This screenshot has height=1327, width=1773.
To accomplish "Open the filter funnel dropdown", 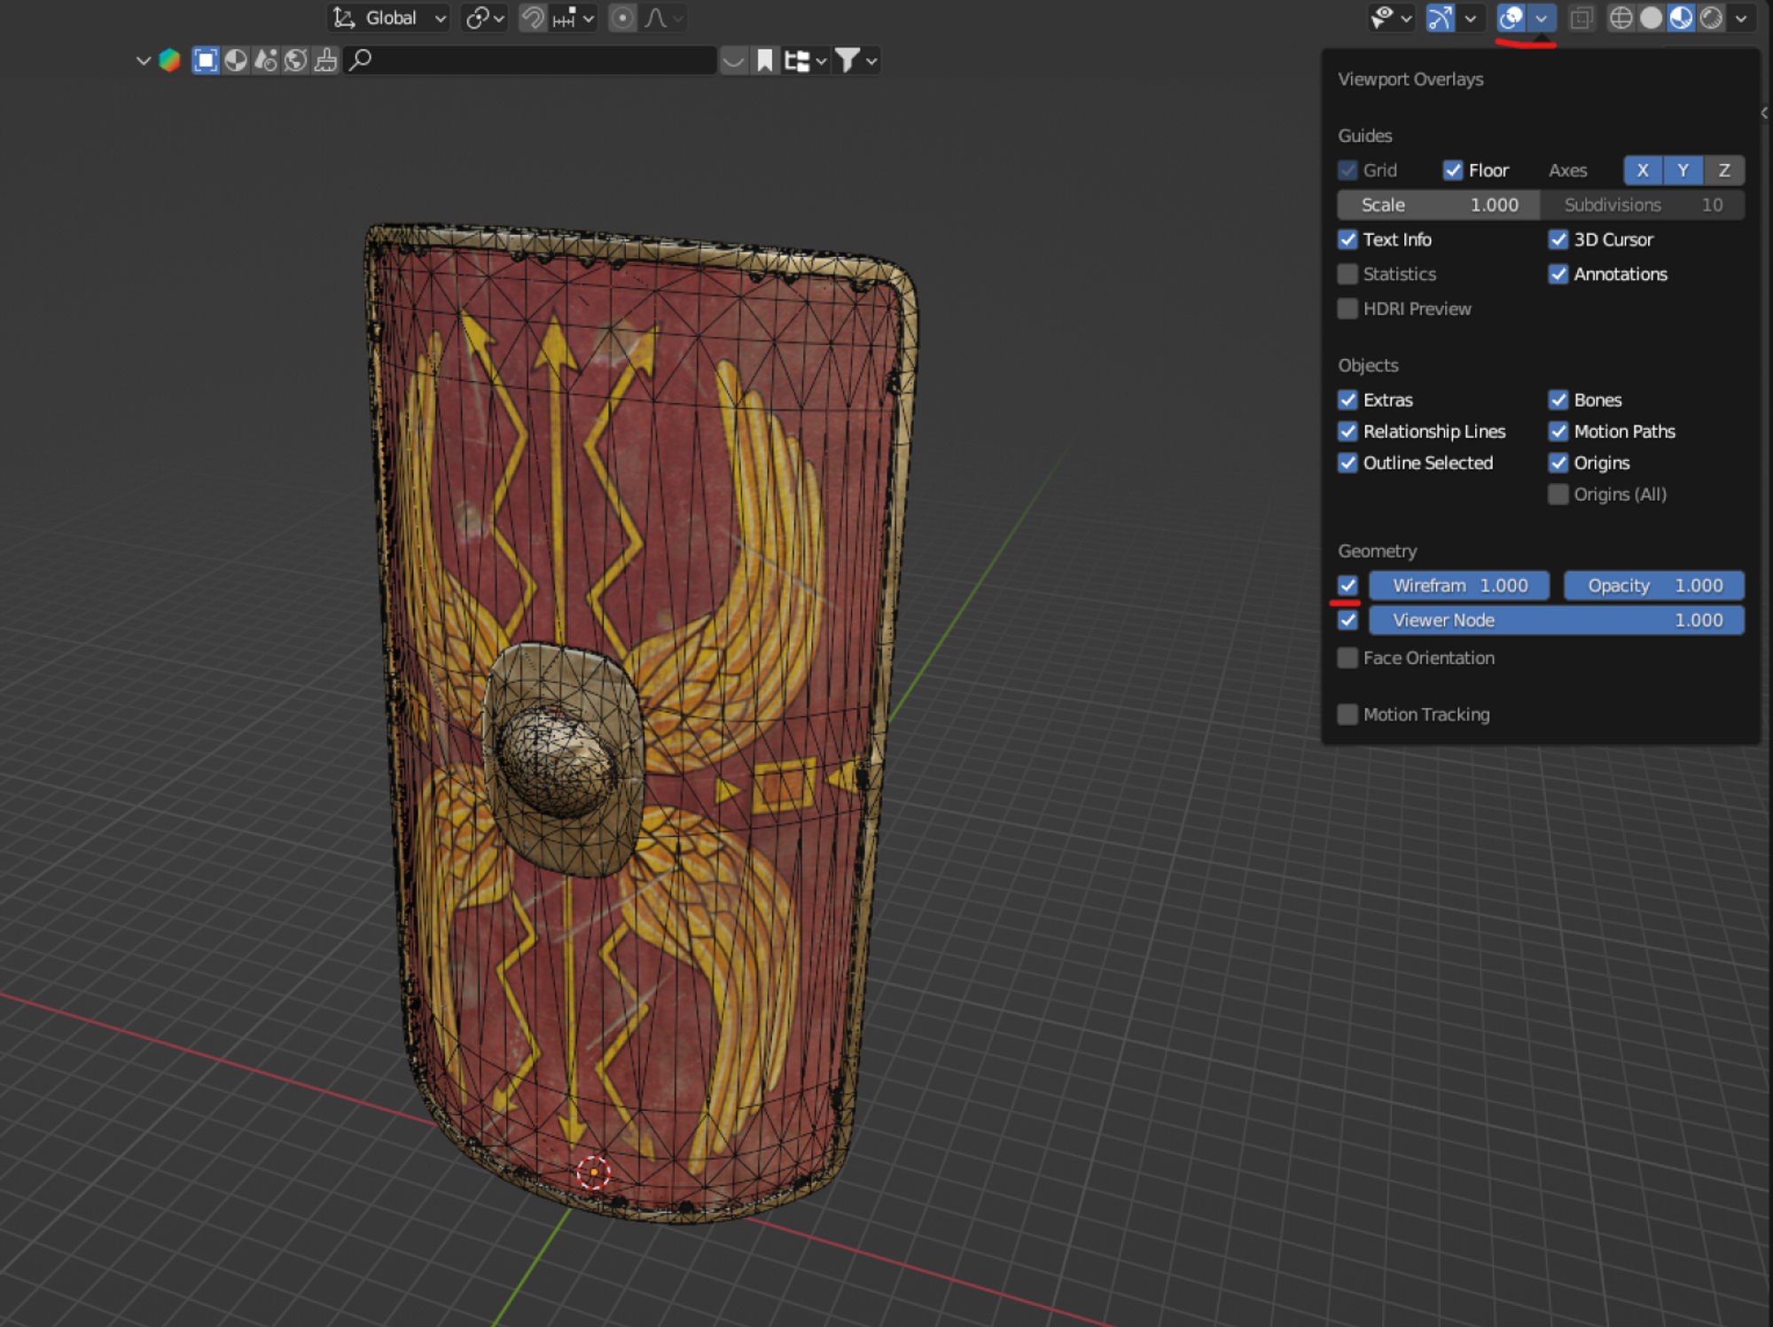I will tap(856, 60).
